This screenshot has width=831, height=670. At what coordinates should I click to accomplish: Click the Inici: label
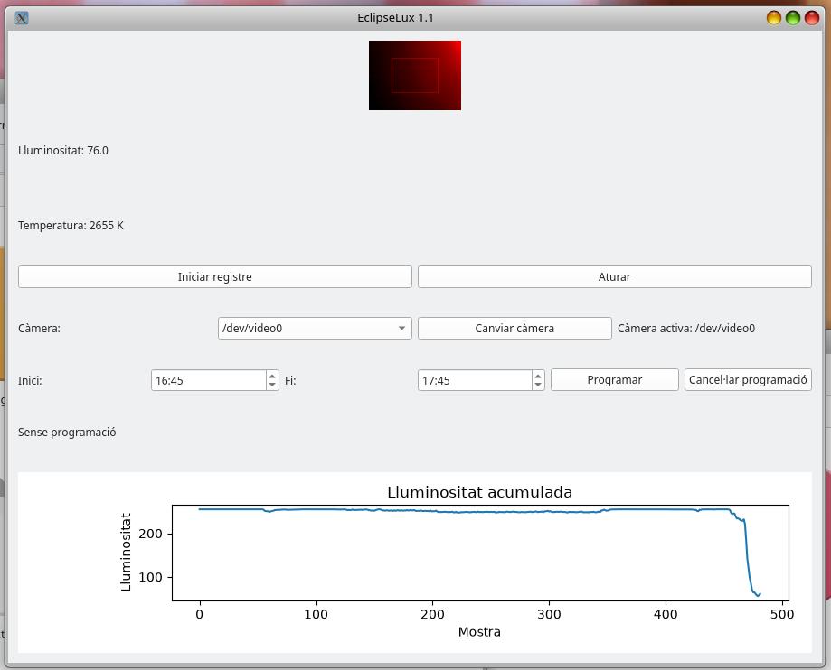coord(30,380)
